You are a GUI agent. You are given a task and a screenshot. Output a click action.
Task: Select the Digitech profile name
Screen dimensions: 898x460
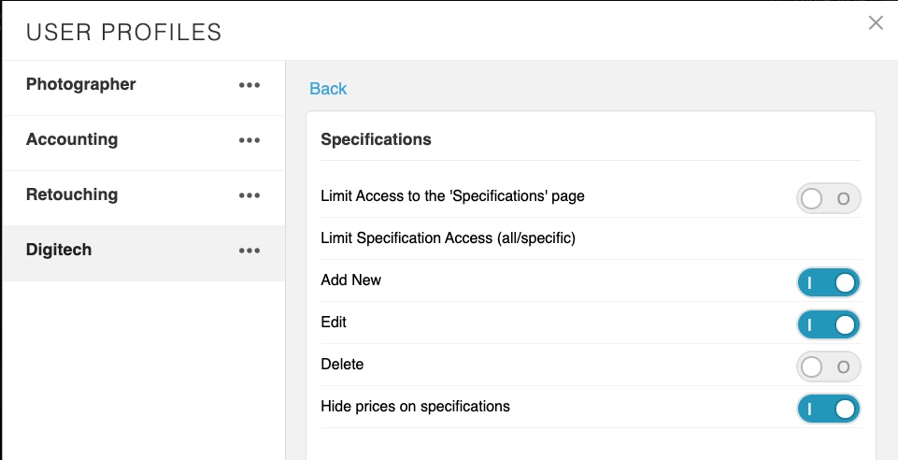pyautogui.click(x=59, y=250)
